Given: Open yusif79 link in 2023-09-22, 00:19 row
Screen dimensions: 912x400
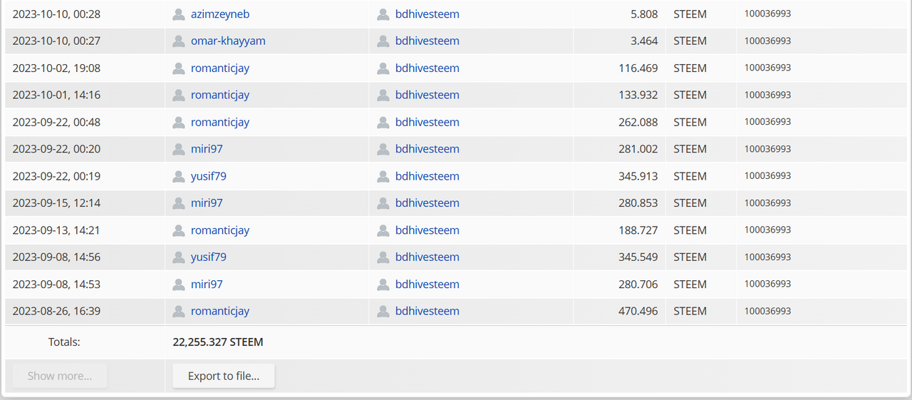Looking at the screenshot, I should click(209, 176).
